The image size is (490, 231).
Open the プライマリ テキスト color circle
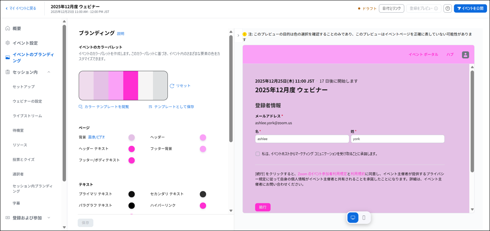tap(131, 194)
